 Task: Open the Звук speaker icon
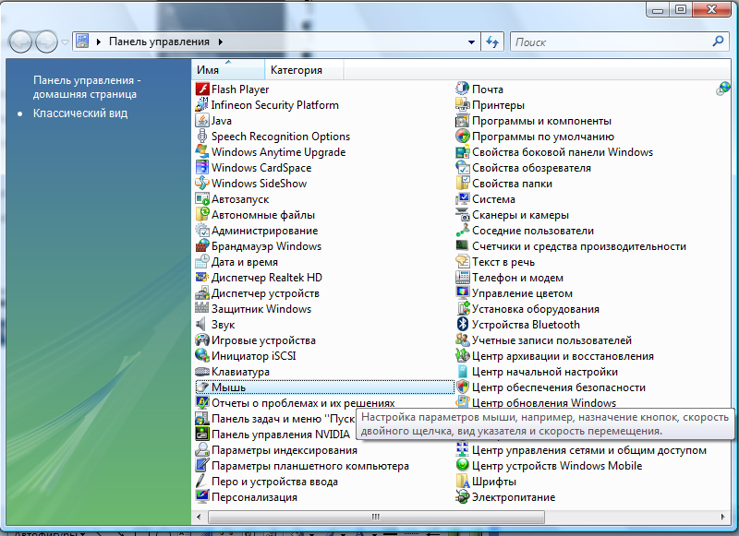coord(202,325)
